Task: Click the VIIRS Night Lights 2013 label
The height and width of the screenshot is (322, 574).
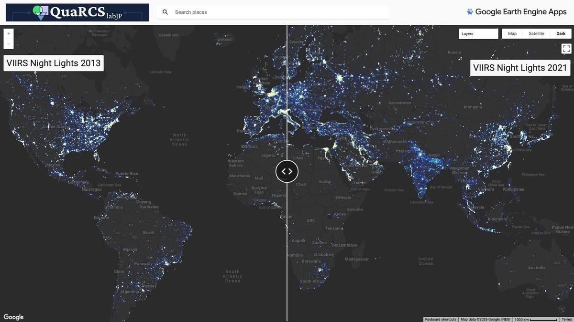Action: pyautogui.click(x=54, y=63)
